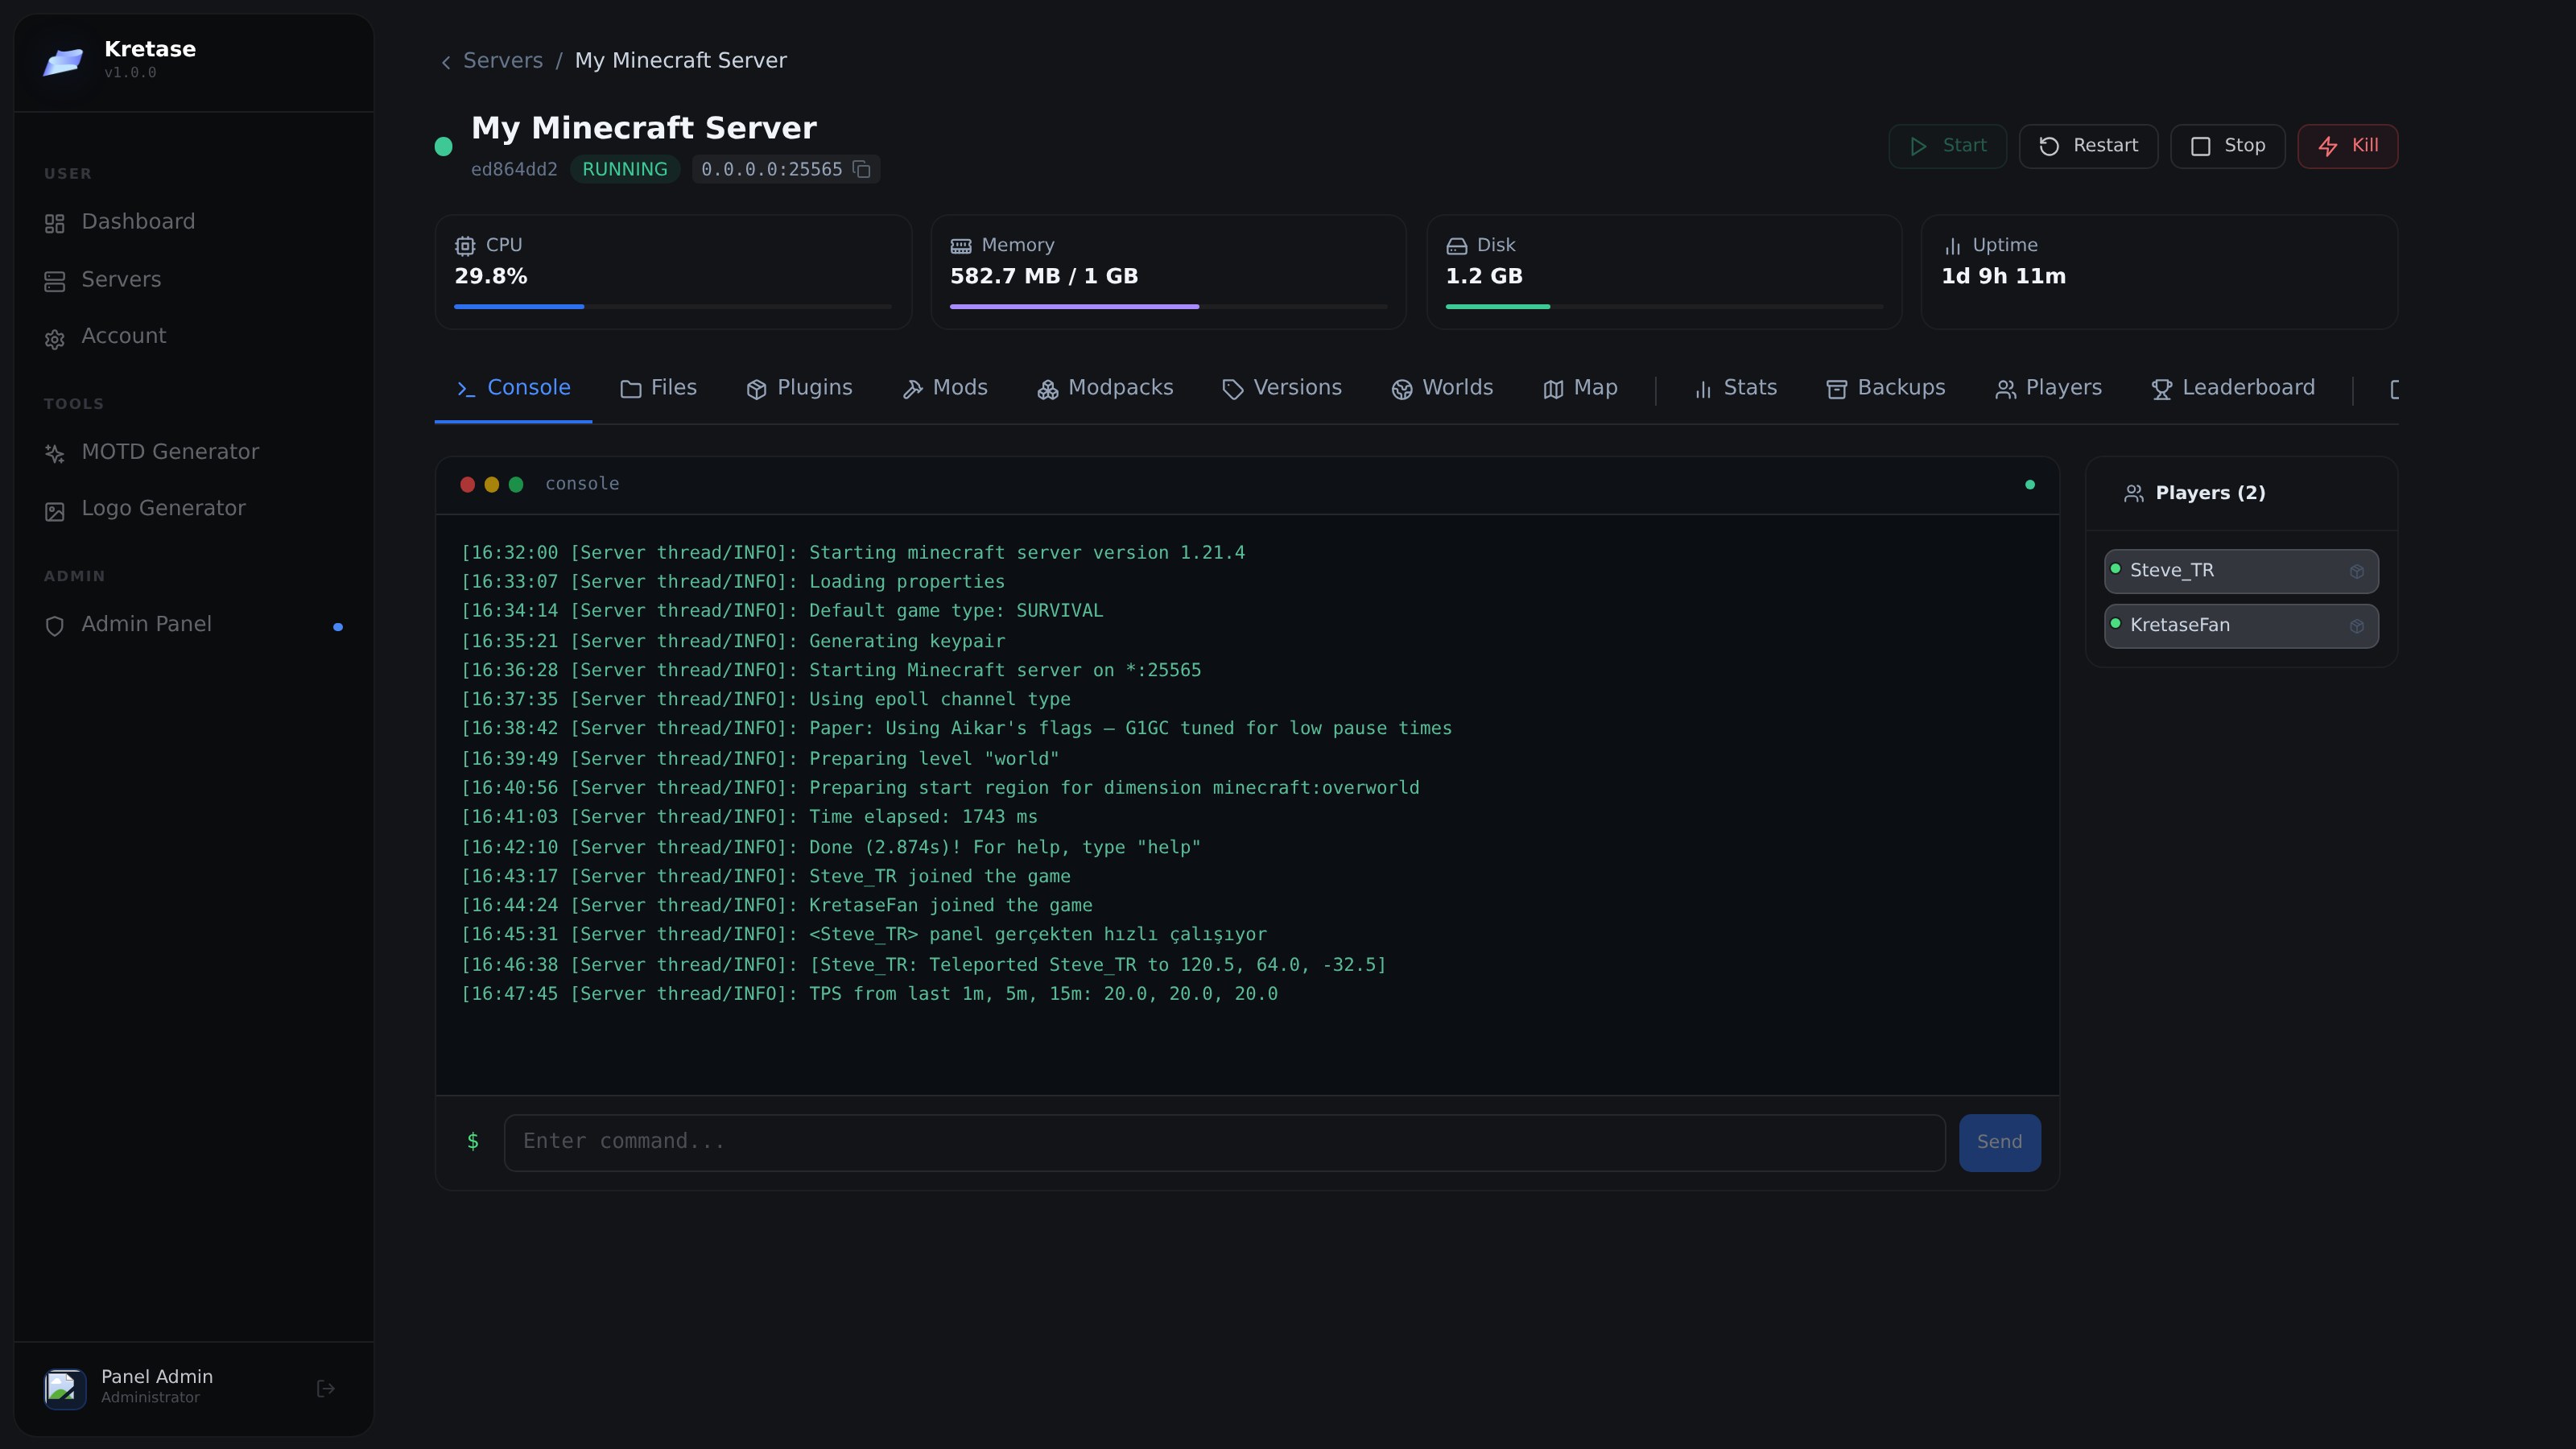This screenshot has height=1449, width=2576.
Task: Open the Mods tab
Action: (945, 388)
